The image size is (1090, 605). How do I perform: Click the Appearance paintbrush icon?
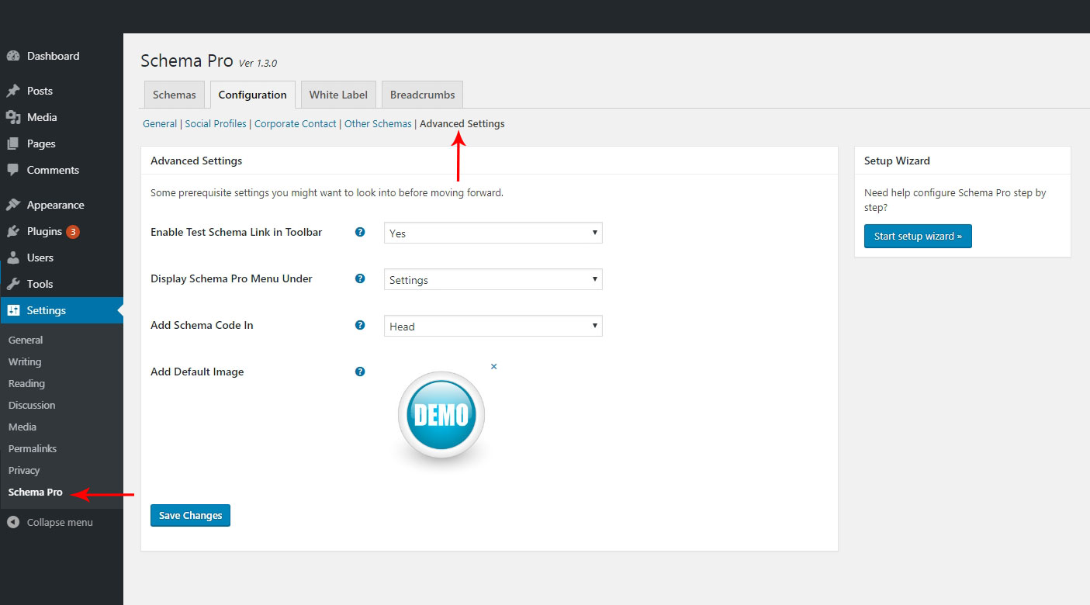[x=13, y=205]
